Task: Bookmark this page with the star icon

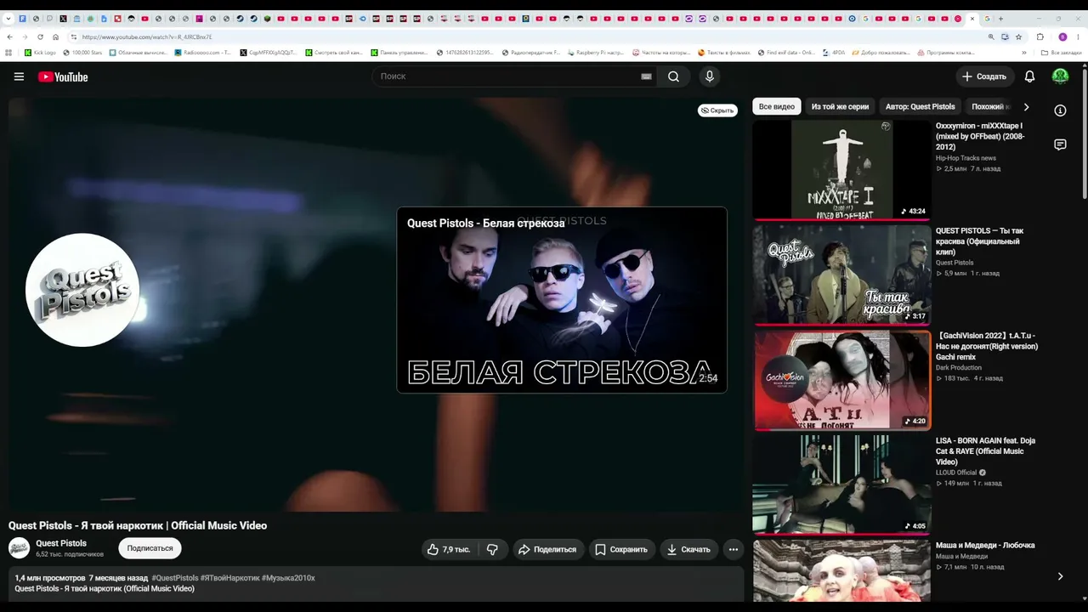Action: [x=1018, y=37]
